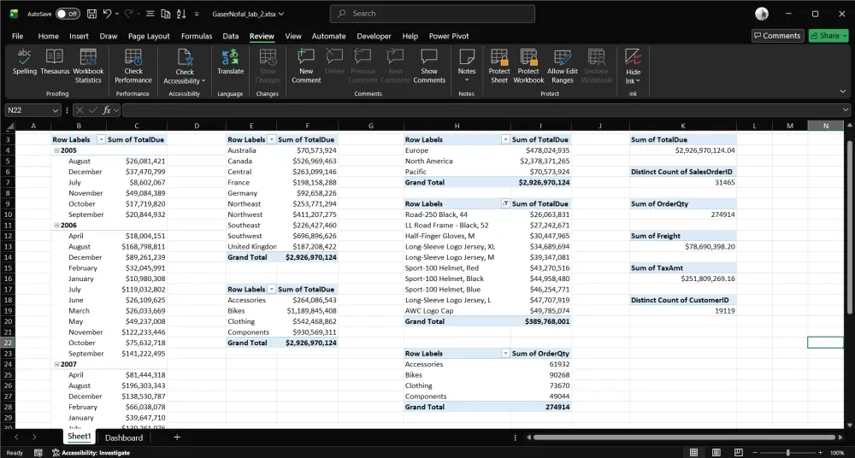Collapse the ribbon with the chevron
This screenshot has width=855, height=458.
(843, 91)
